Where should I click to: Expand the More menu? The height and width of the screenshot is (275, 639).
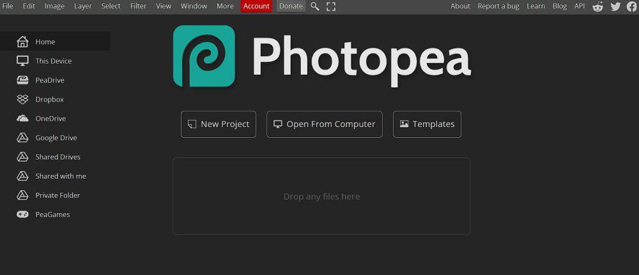coord(225,6)
